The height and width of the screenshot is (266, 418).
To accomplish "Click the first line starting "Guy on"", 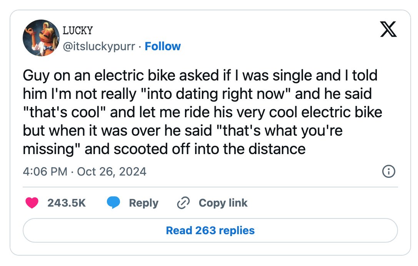I will 200,76.
